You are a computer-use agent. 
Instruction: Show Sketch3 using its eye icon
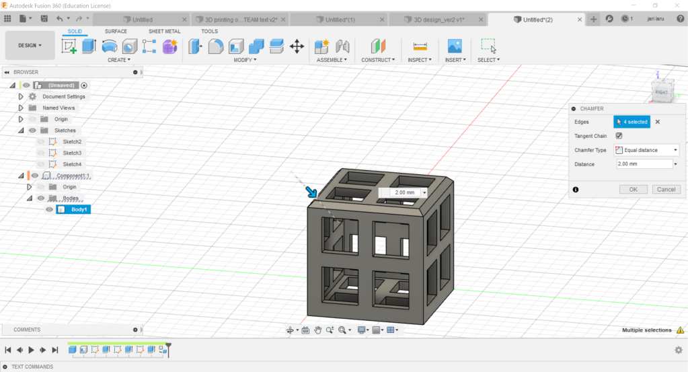pos(41,153)
